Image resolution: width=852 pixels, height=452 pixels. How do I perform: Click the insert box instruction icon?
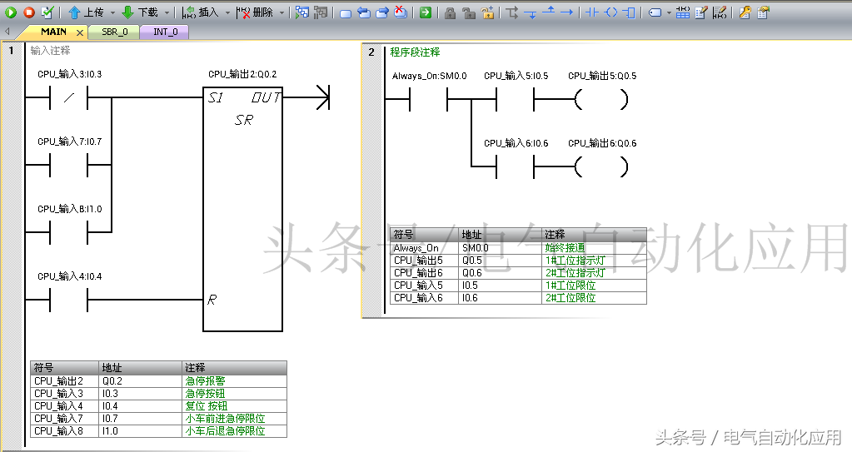pos(630,12)
